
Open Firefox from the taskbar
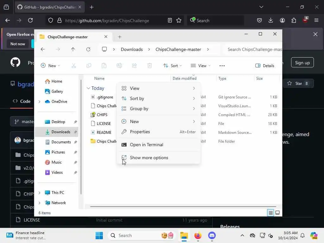[x=198, y=235]
